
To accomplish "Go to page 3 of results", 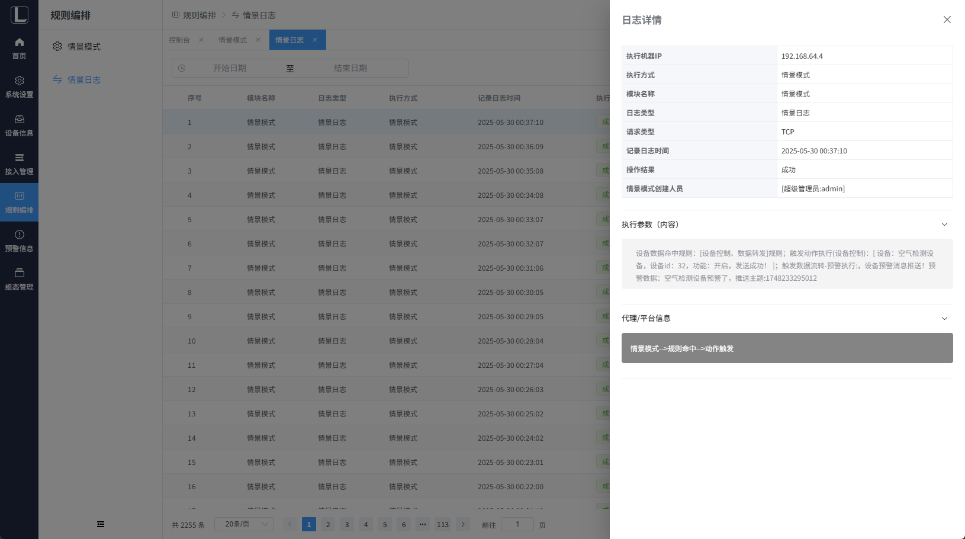I will point(347,524).
